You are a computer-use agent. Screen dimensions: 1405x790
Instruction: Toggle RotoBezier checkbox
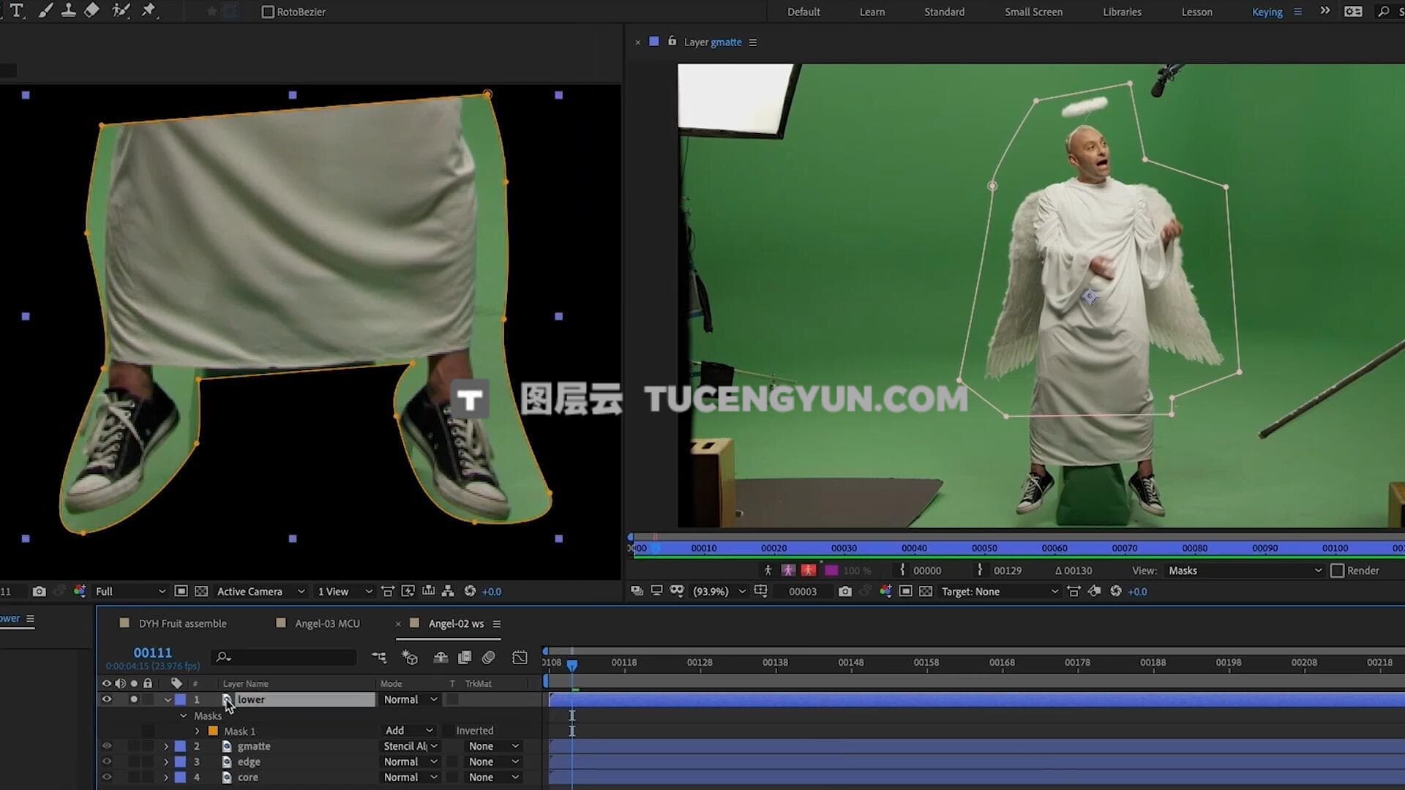click(x=268, y=12)
